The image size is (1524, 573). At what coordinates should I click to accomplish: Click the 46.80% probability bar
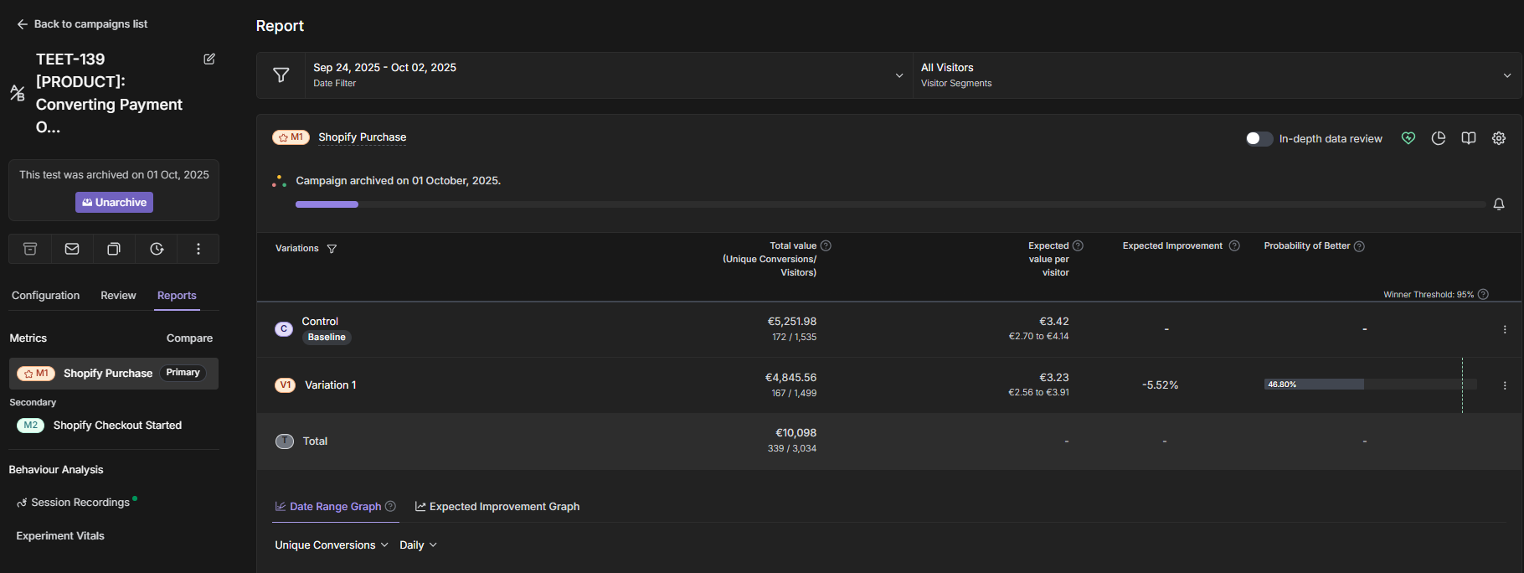click(x=1314, y=385)
